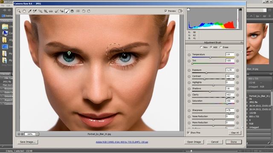The height and width of the screenshot is (153, 273).
Task: Toggle full screen mode icon beside Preview
Action: pos(180,11)
